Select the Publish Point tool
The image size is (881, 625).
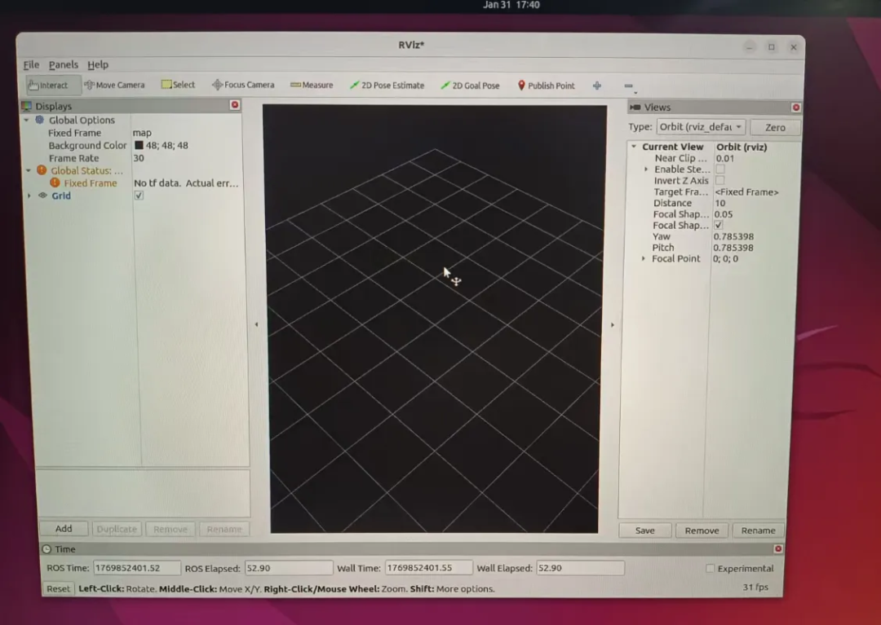pyautogui.click(x=546, y=86)
